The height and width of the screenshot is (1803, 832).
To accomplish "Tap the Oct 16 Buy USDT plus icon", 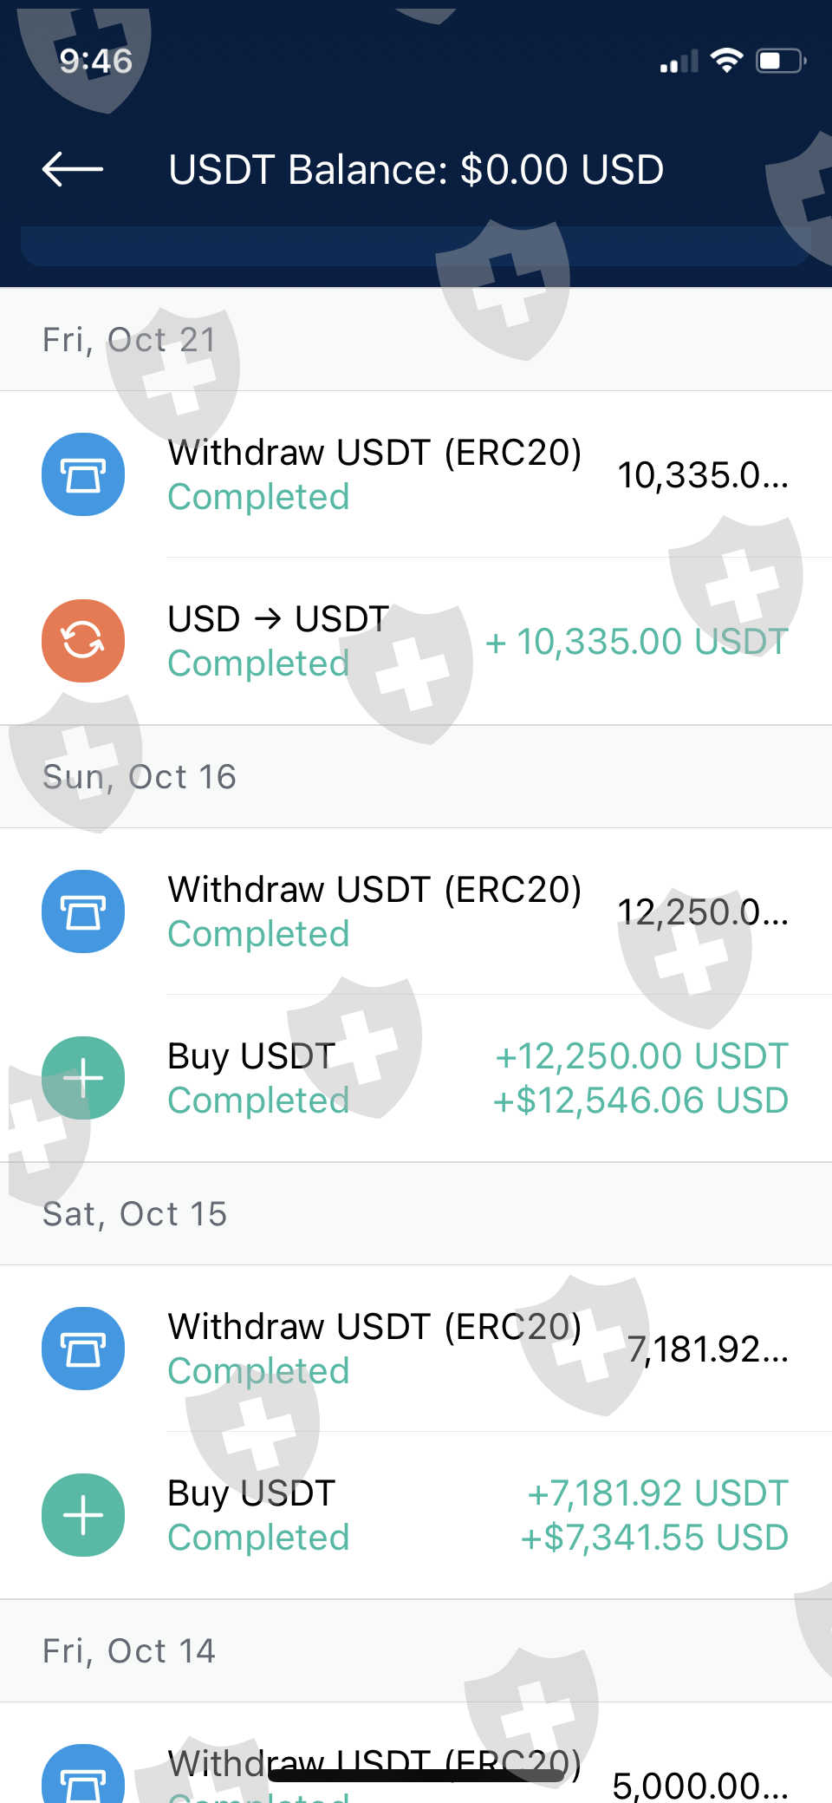I will click(83, 1078).
